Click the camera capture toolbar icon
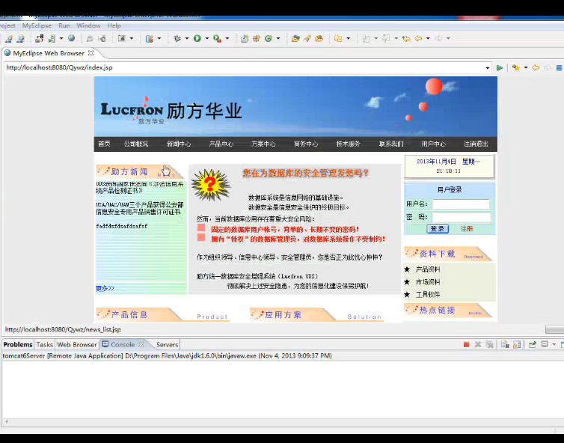This screenshot has height=443, width=564. (122, 38)
